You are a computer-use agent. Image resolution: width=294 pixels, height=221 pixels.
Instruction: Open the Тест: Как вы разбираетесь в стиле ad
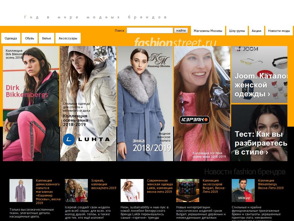click(x=259, y=133)
